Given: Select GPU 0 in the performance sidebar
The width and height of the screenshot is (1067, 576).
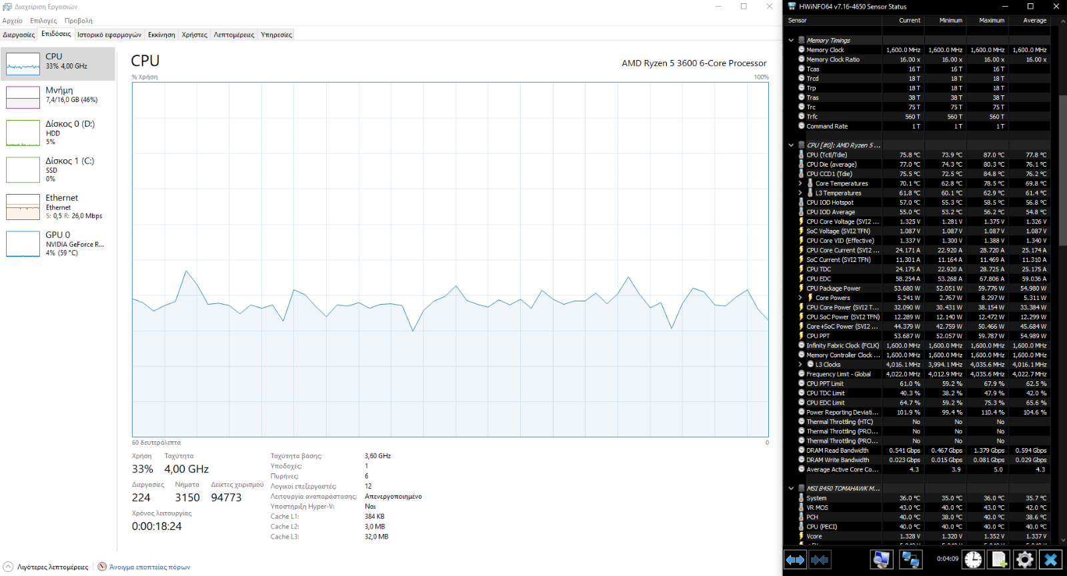Looking at the screenshot, I should (x=58, y=243).
